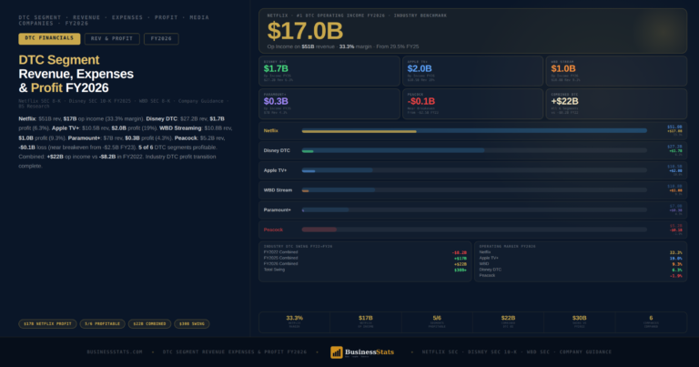Click the Apple TV+ 19.0% margin row
Image resolution: width=699 pixels, height=367 pixels.
pyautogui.click(x=581, y=259)
